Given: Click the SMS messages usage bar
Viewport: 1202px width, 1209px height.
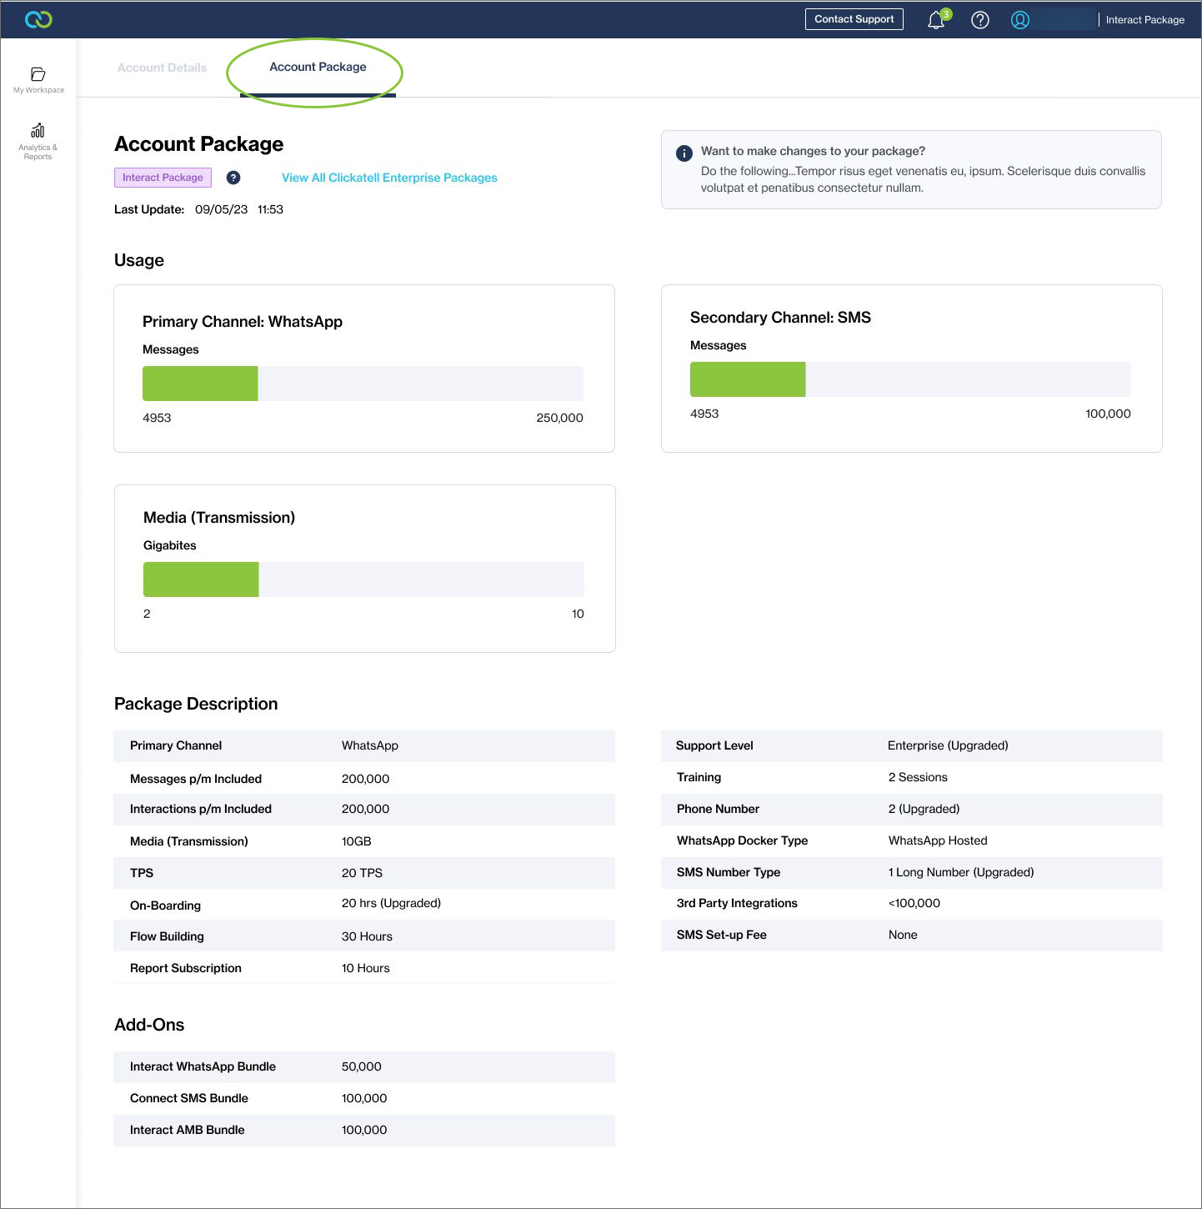Looking at the screenshot, I should tap(910, 379).
